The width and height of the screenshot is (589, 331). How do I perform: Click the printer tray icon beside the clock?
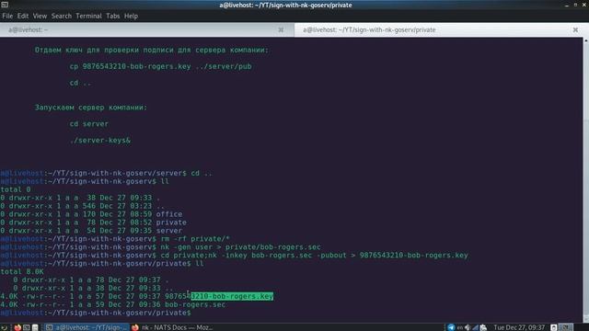click(x=483, y=327)
